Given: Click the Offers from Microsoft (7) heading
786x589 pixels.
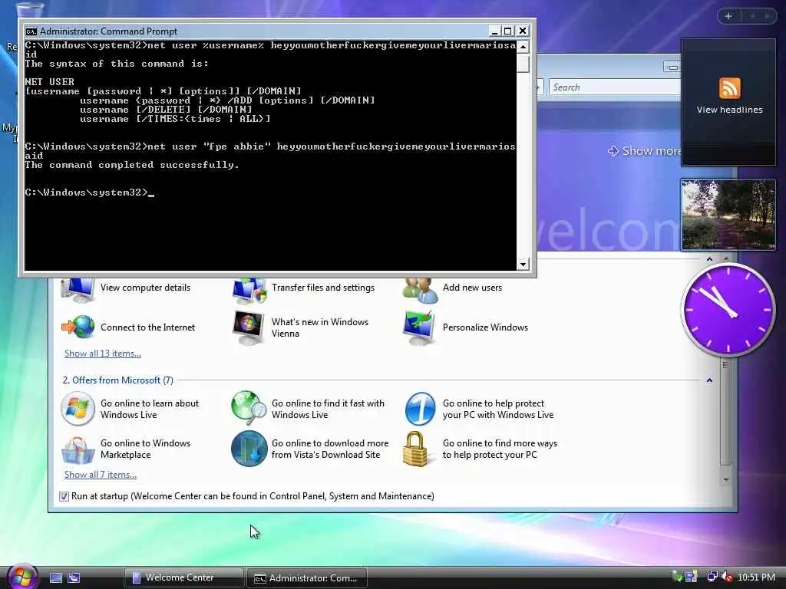Looking at the screenshot, I should tap(117, 380).
